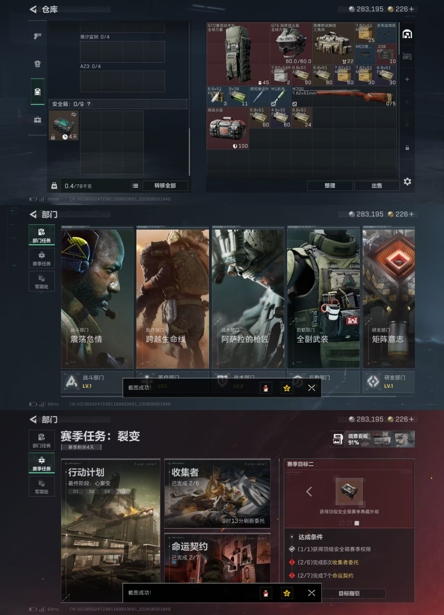
Task: Share to Qzone star icon in the middle popup
Action: tap(287, 388)
